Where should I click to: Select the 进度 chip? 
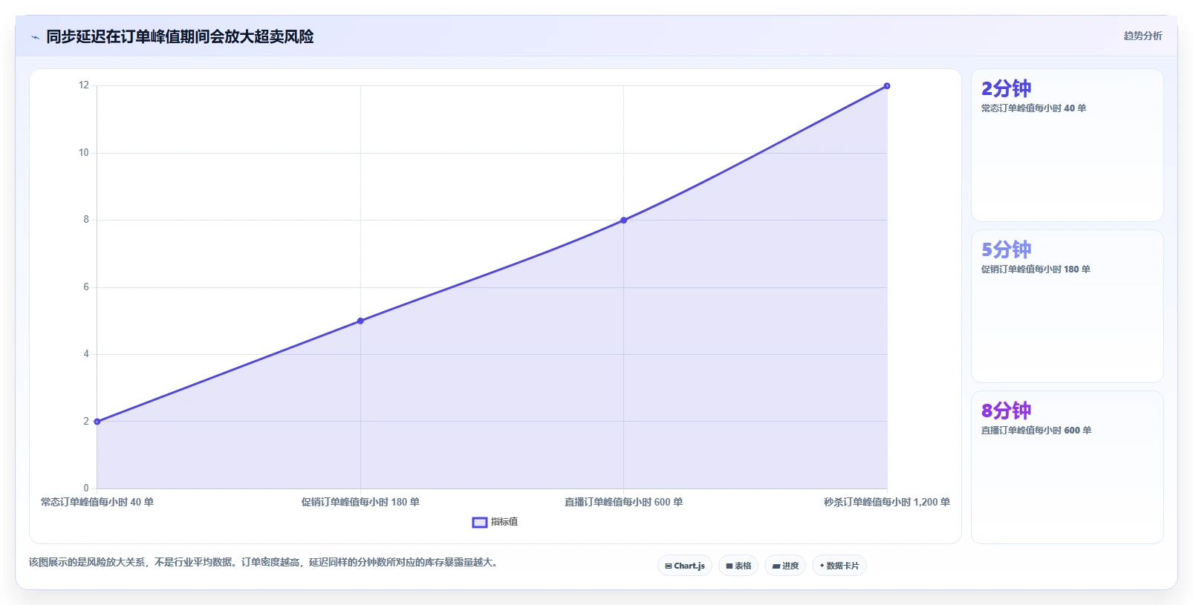(x=785, y=566)
